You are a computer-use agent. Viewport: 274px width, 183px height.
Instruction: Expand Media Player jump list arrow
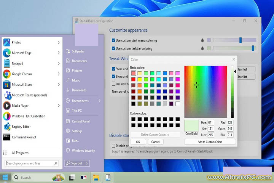click(59, 106)
